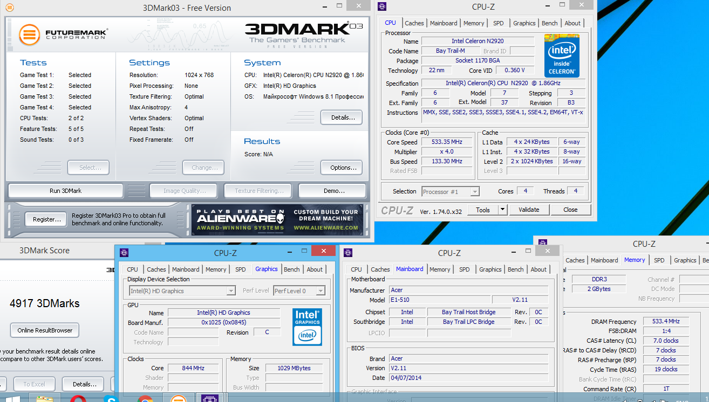Image resolution: width=709 pixels, height=402 pixels.
Task: Click the DRAM Frequency 533.4 MHz value
Action: pyautogui.click(x=666, y=321)
